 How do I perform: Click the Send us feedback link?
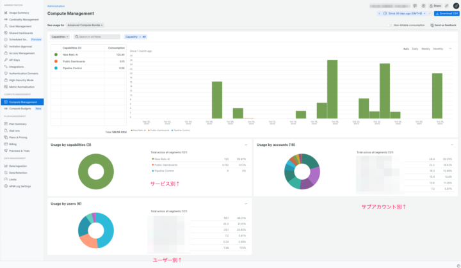(x=443, y=25)
